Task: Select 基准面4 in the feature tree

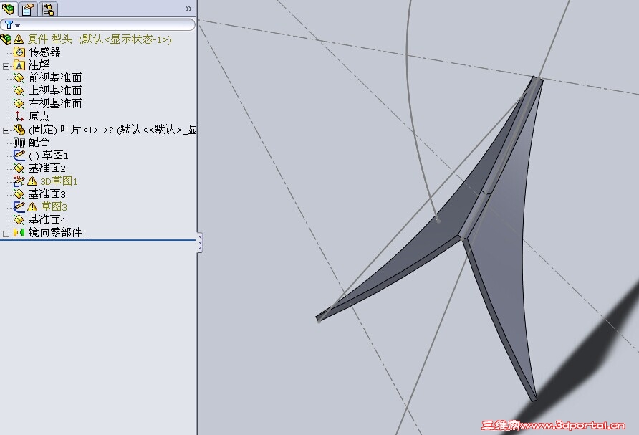Action: coord(43,219)
